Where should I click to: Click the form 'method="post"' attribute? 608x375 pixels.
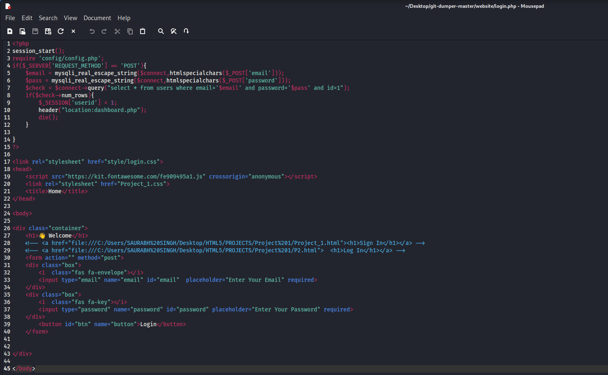[99, 258]
